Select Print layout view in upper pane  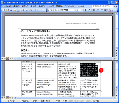coord(7,58)
